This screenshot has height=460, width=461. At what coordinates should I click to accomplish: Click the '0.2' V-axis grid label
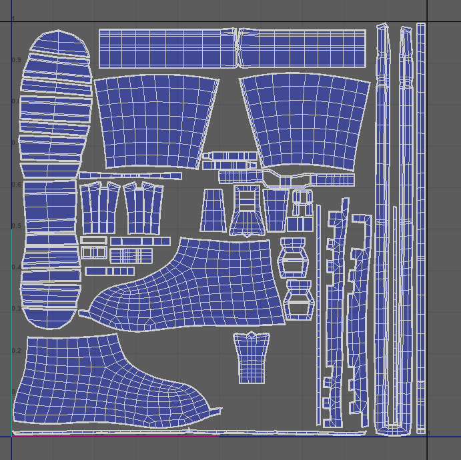pyautogui.click(x=17, y=351)
